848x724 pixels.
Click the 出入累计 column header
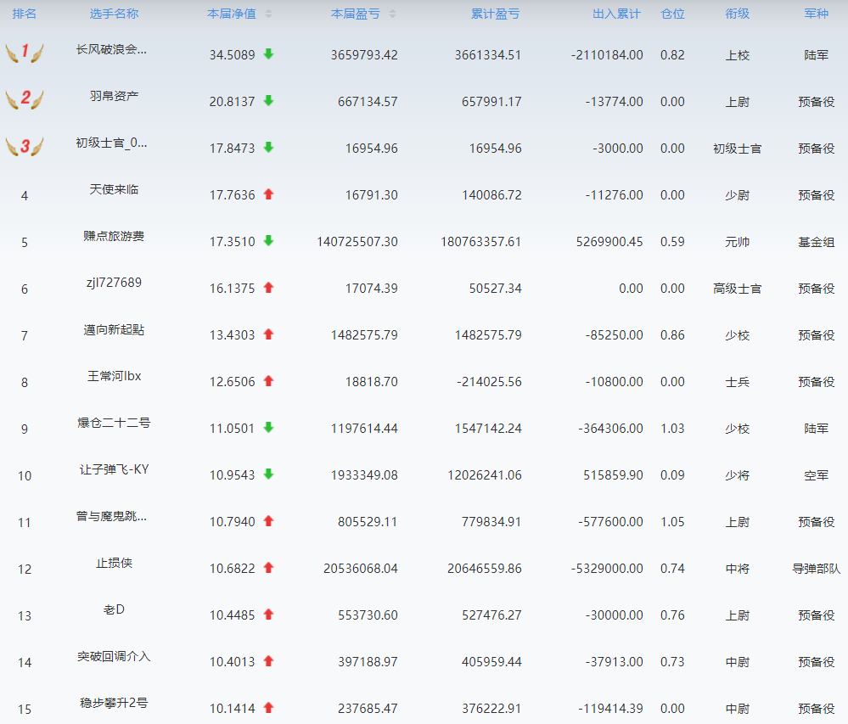(x=616, y=14)
